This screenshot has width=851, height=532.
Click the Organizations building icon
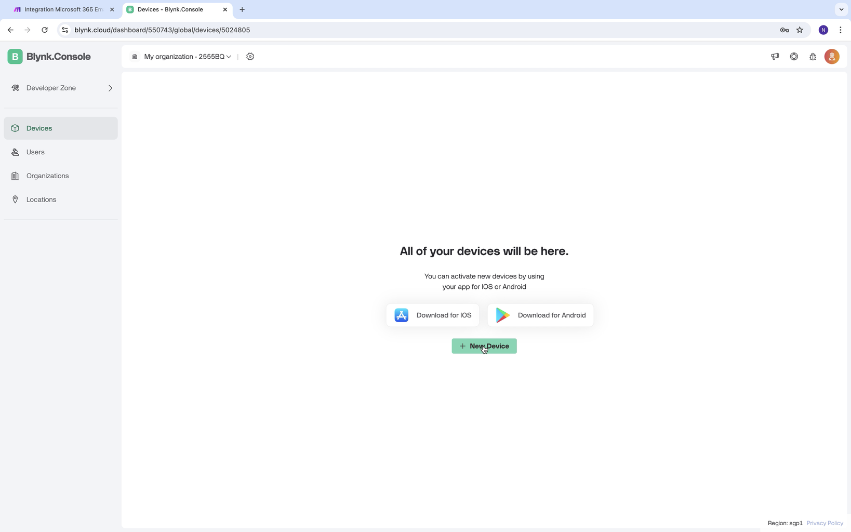(x=15, y=176)
